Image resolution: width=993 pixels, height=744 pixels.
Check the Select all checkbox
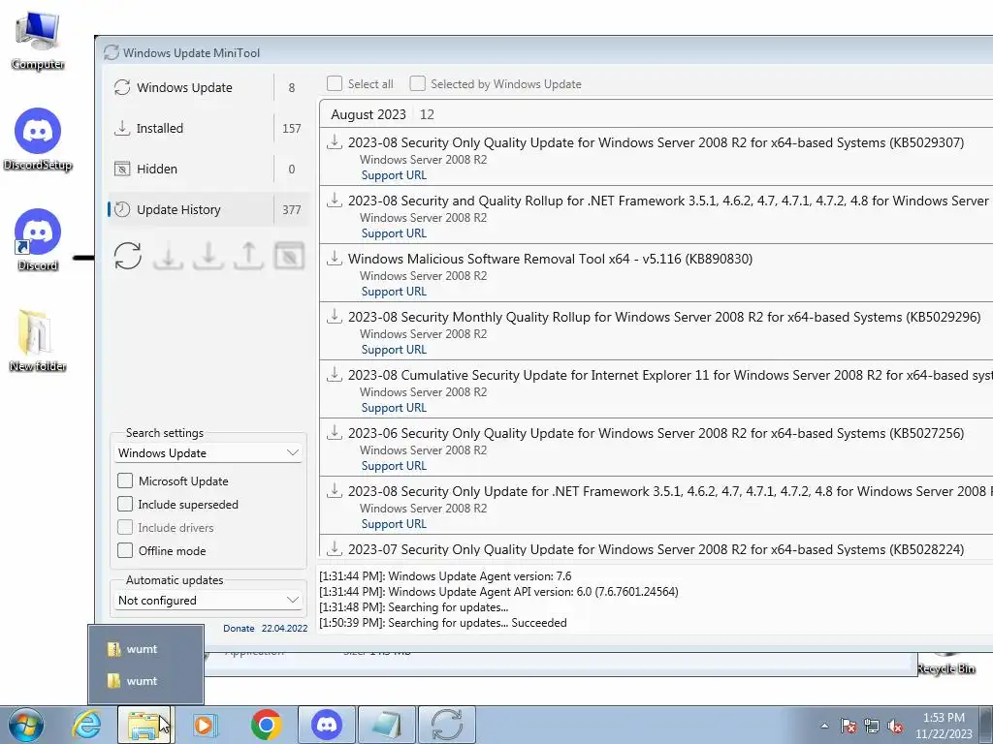coord(335,83)
